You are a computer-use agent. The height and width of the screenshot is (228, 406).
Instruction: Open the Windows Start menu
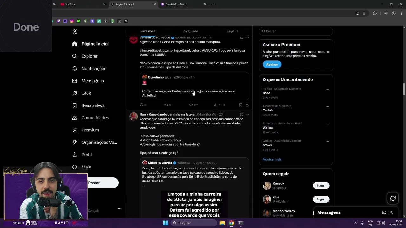tap(165, 223)
